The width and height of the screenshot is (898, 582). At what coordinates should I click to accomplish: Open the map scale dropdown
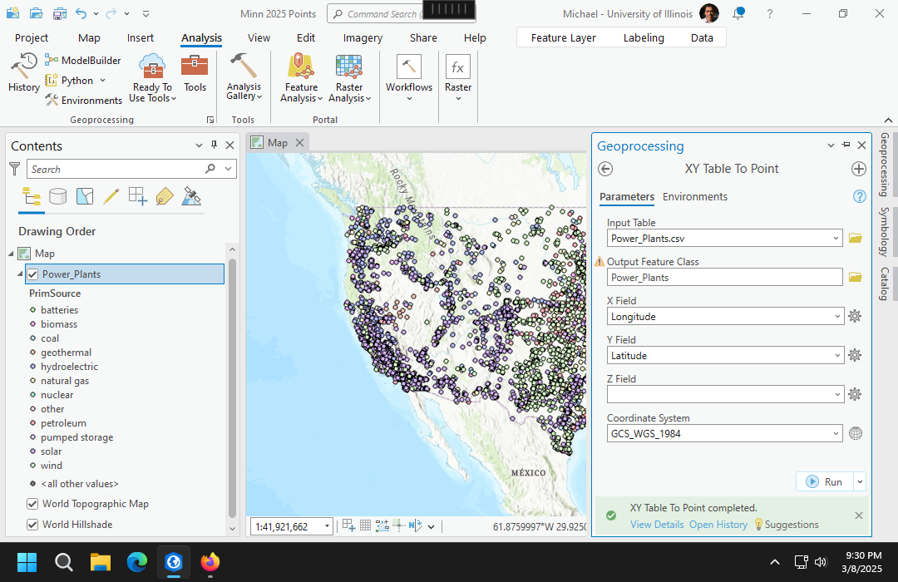tap(327, 526)
